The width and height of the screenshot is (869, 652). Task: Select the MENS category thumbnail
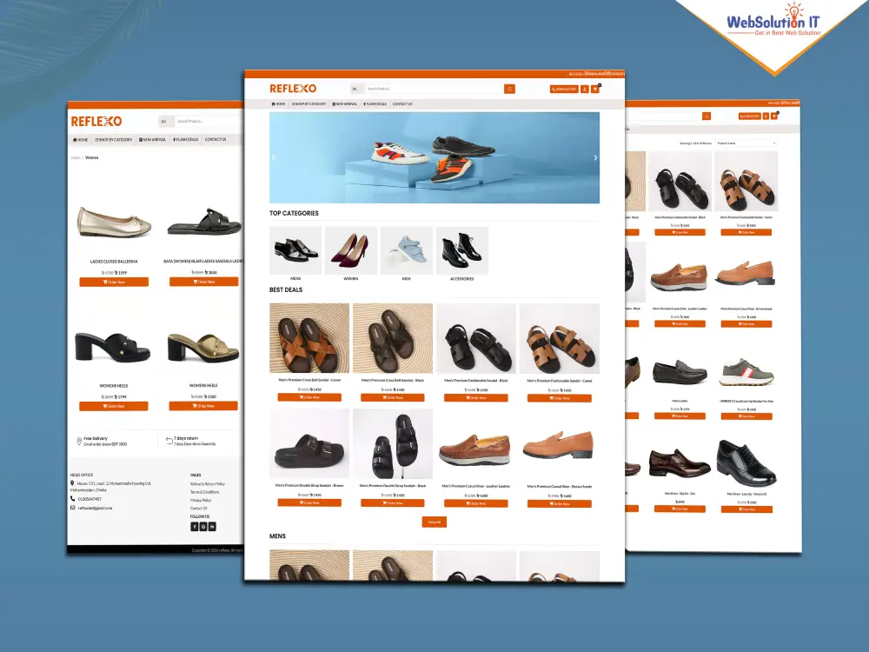pos(295,250)
